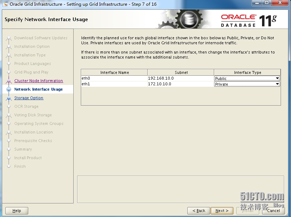Open the Cluster Node Information step

(x=39, y=81)
